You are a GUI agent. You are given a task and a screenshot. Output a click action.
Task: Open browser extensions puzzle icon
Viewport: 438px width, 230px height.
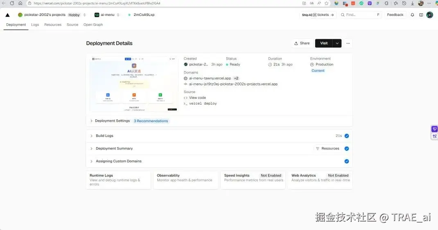pos(386,3)
